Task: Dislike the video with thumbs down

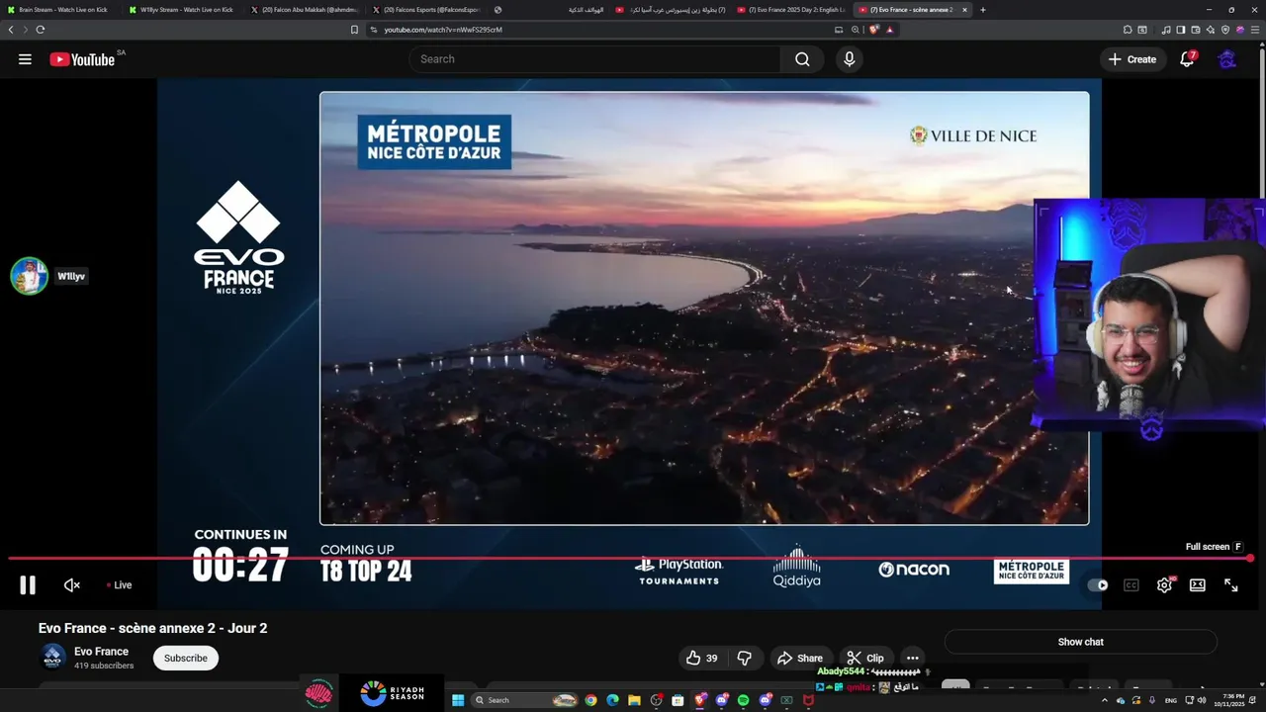Action: click(x=745, y=658)
